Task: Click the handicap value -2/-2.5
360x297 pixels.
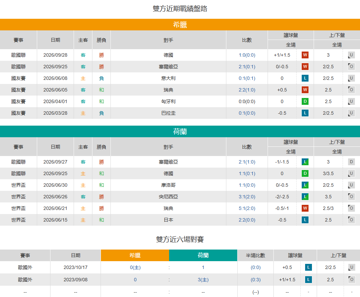Action: click(282, 197)
